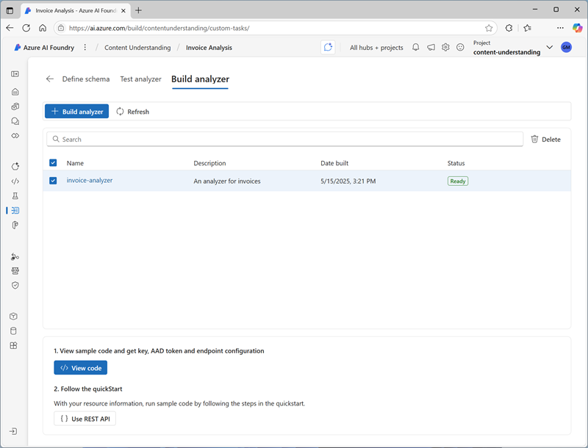Click the browser address bar URL
588x448 pixels.
[159, 28]
